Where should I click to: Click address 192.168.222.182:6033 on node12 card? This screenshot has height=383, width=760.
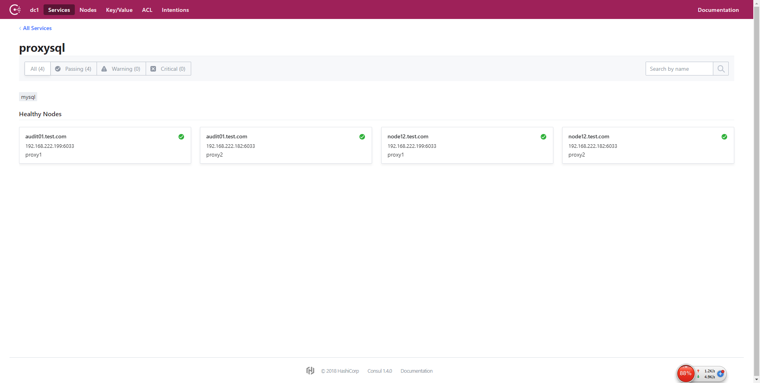coord(593,146)
